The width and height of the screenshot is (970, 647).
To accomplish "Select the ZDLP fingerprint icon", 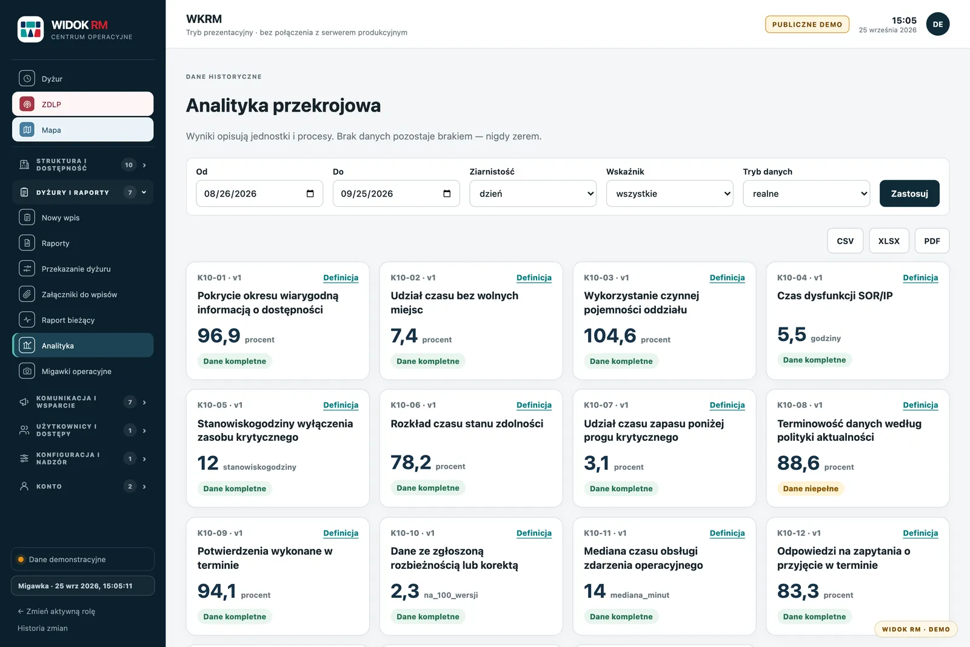I will click(27, 104).
